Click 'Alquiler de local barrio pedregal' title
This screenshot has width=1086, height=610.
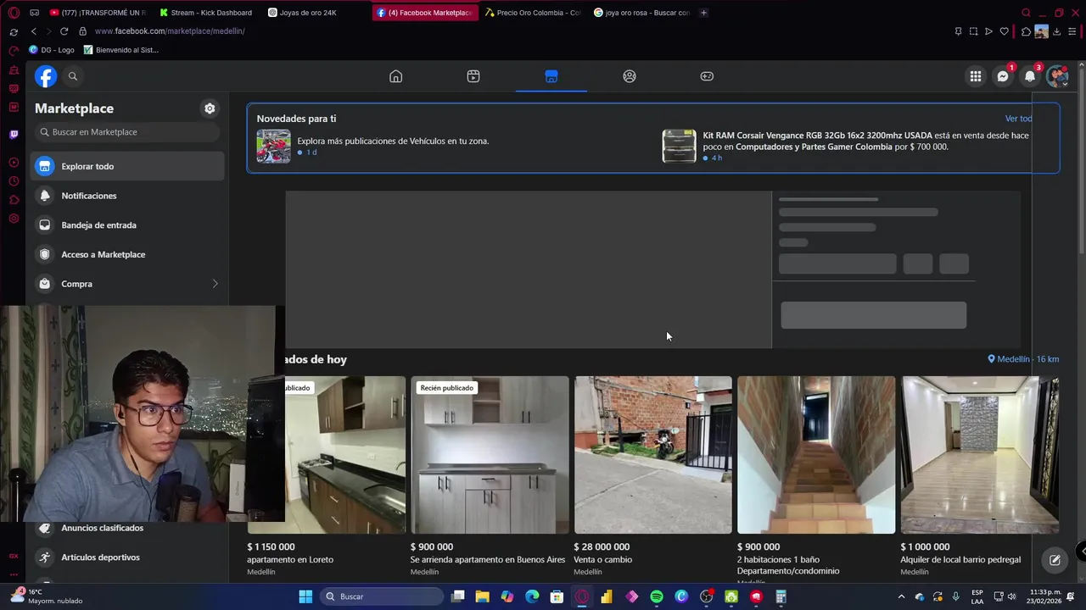tap(960, 560)
